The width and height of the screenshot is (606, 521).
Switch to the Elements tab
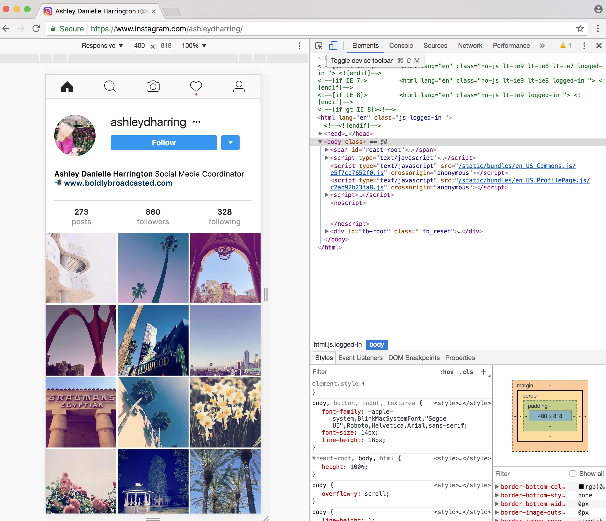coord(365,46)
